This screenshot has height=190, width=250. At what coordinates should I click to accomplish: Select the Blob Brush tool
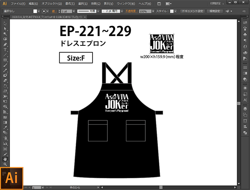click(x=5, y=75)
